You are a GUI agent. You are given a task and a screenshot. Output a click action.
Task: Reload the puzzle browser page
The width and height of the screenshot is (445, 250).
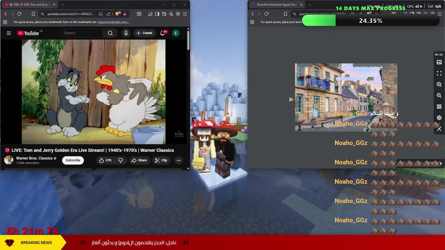coord(266,14)
